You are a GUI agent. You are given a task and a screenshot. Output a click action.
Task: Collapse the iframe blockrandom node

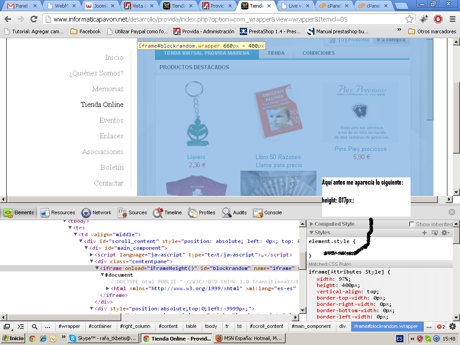(x=97, y=268)
